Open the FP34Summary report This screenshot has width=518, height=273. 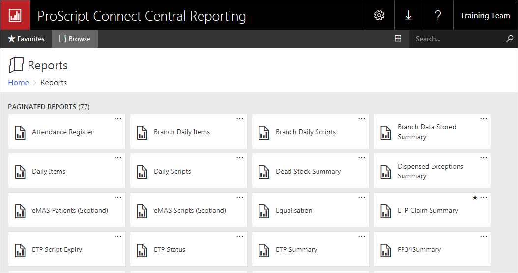[432, 249]
